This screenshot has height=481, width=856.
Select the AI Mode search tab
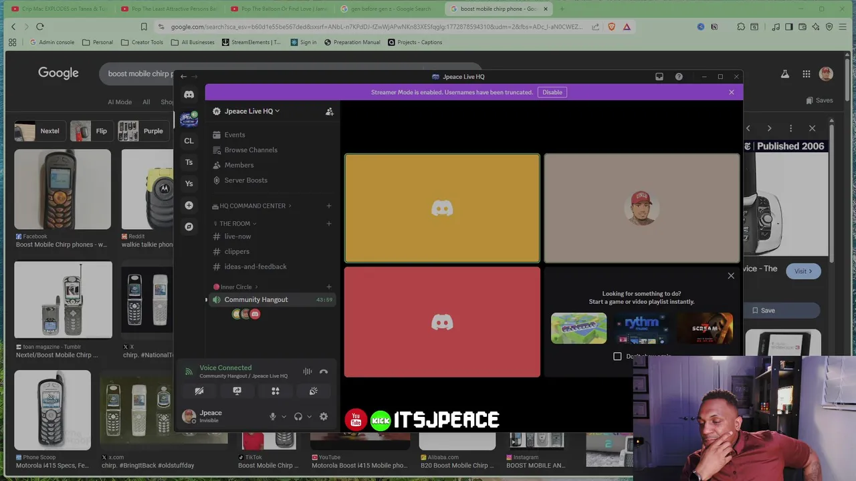(120, 102)
